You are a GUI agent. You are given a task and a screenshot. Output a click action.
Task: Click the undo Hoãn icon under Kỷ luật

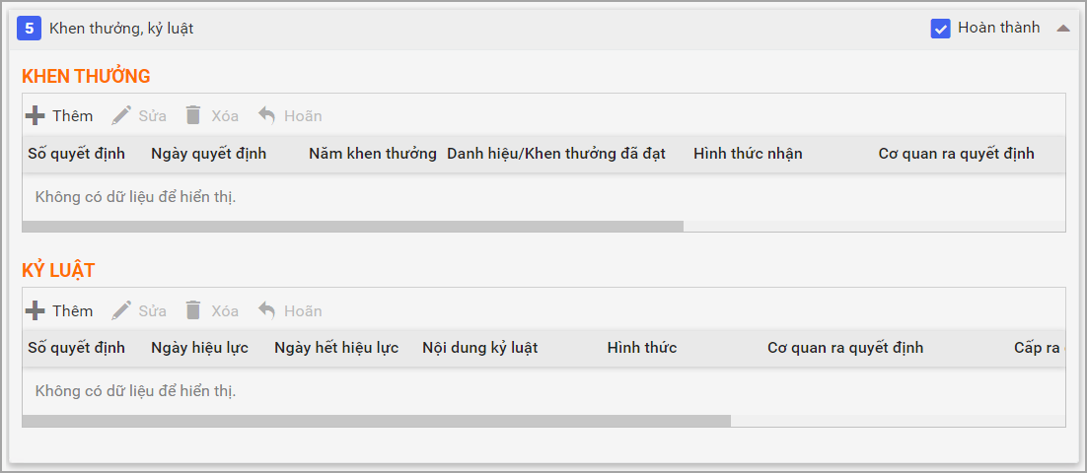pos(266,310)
